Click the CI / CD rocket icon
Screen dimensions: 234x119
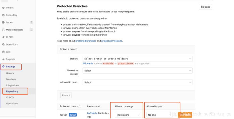[3, 37]
